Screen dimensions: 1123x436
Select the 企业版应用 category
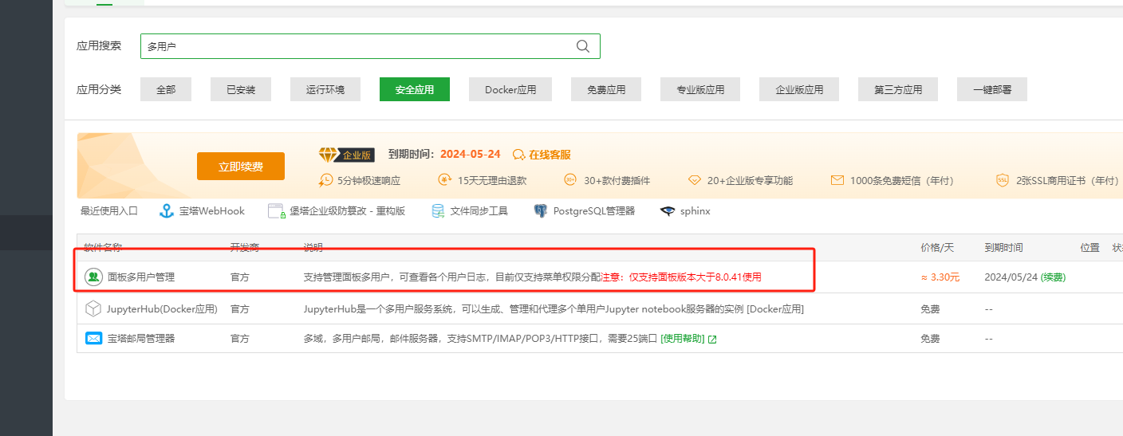pyautogui.click(x=799, y=89)
